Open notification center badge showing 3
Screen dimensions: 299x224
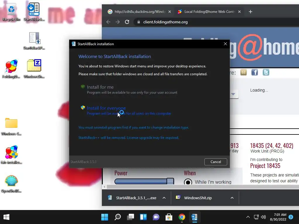click(x=291, y=217)
